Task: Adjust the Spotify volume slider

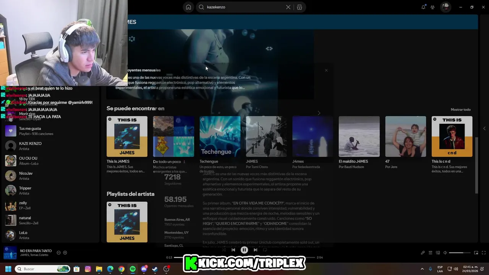Action: 460,253
